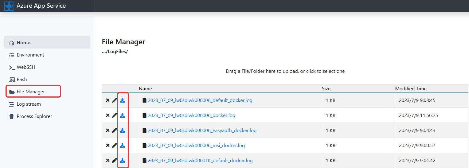Open the 2023_07_09_lw0sdlwk000006_docker.log file link

(x=191, y=115)
